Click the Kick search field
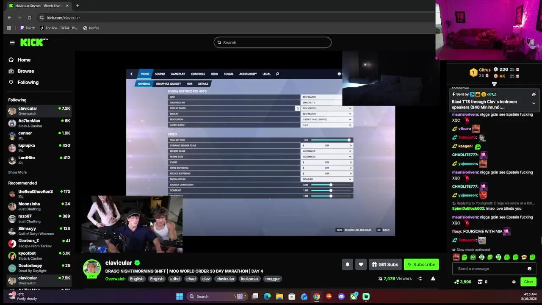The width and height of the screenshot is (542, 305). [272, 42]
